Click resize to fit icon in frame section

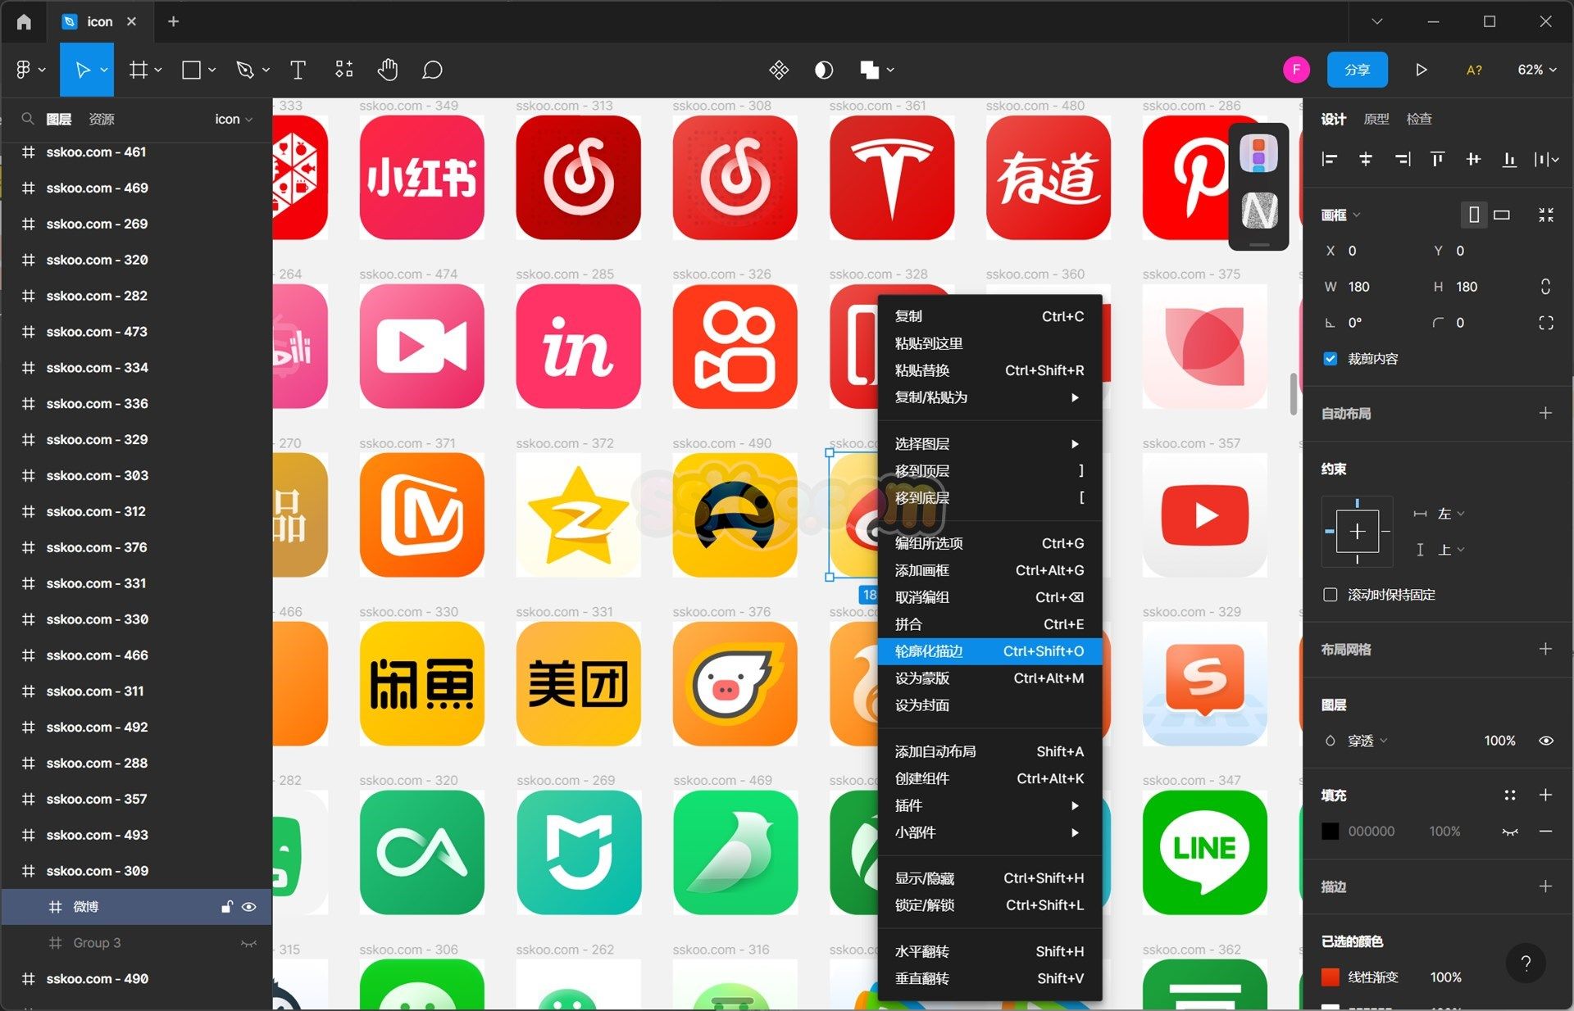1545,215
